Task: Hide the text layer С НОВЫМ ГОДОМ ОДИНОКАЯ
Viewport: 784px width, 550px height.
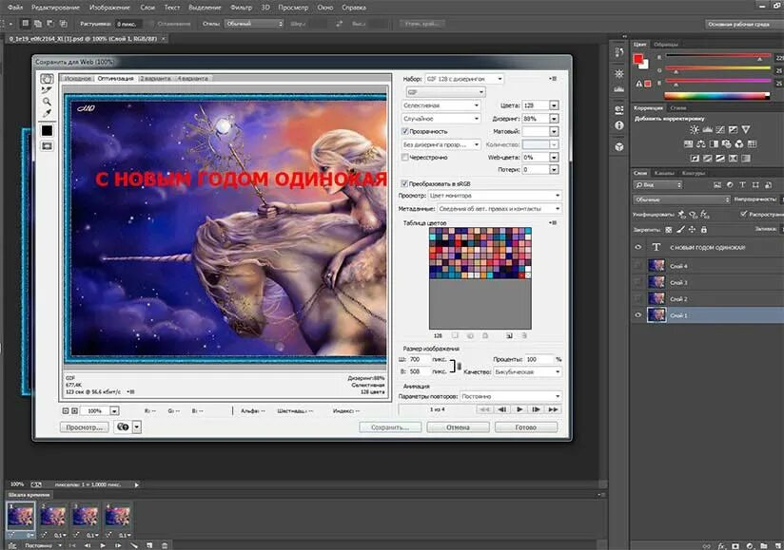Action: tap(638, 247)
